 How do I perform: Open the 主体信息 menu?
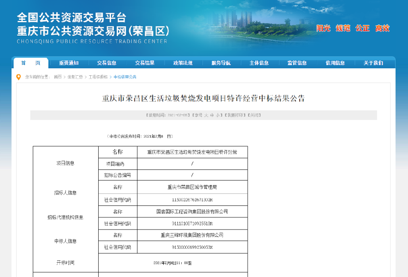coord(259,63)
